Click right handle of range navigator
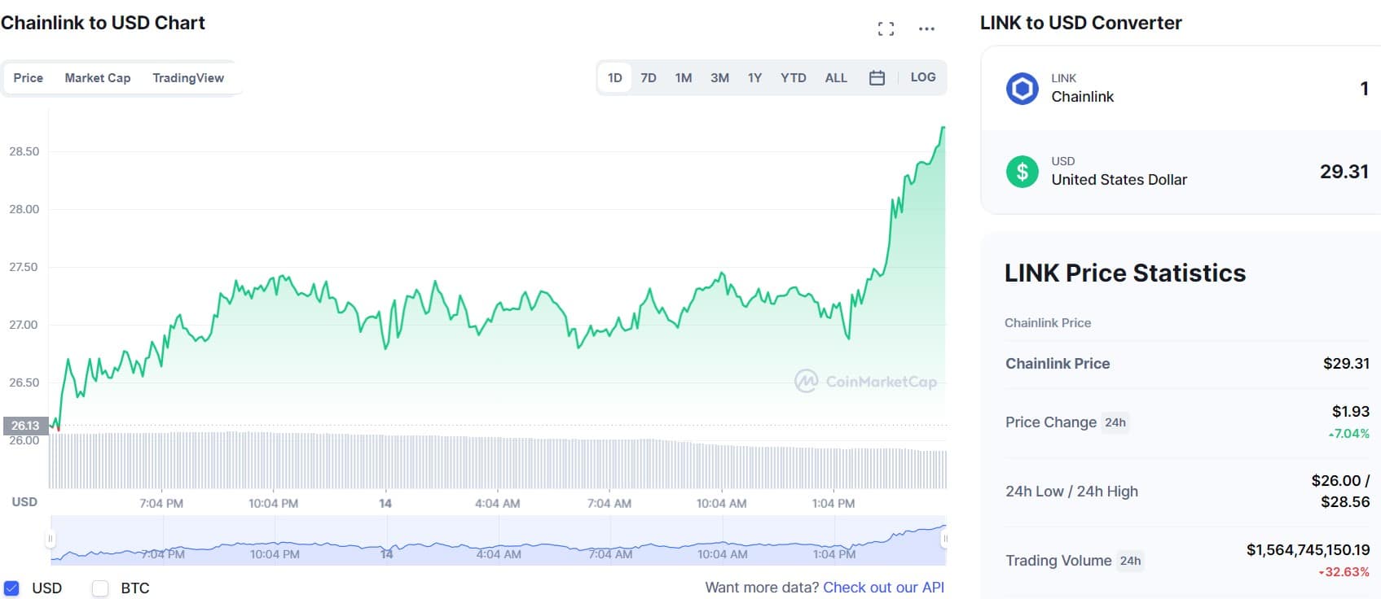 pyautogui.click(x=946, y=539)
